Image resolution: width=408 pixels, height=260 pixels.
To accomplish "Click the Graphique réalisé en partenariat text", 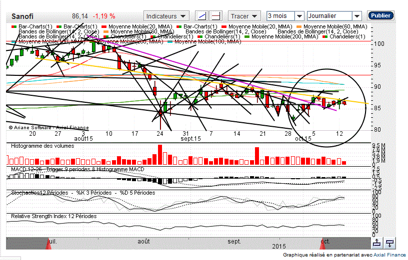I will (x=328, y=255).
